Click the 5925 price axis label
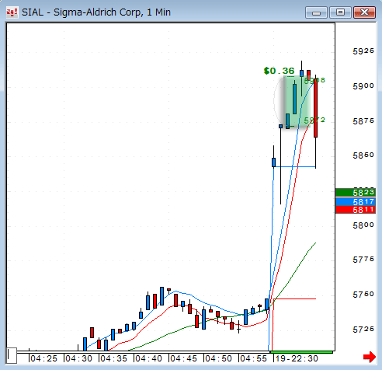Viewport: 382px width, 370px height. (363, 51)
